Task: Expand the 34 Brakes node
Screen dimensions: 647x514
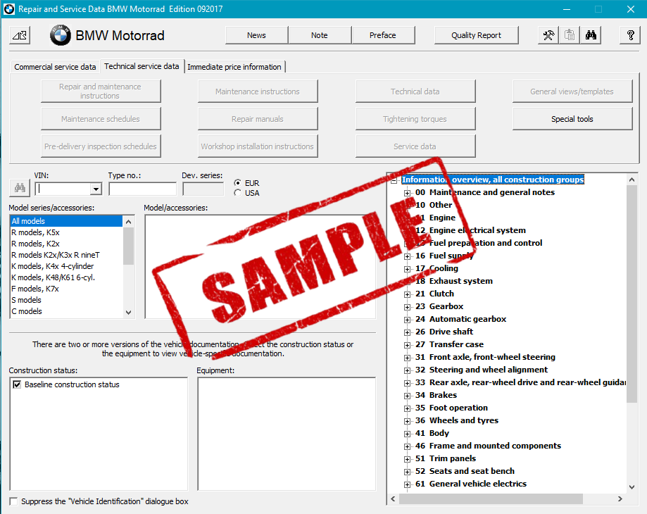Action: click(407, 396)
